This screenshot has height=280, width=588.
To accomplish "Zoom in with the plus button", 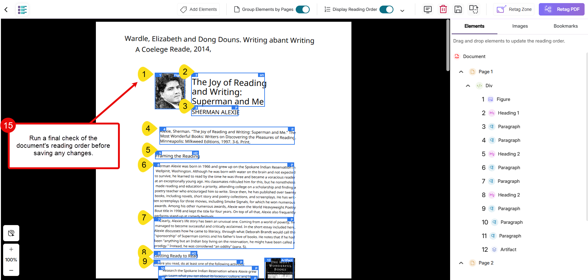I will pos(11,249).
